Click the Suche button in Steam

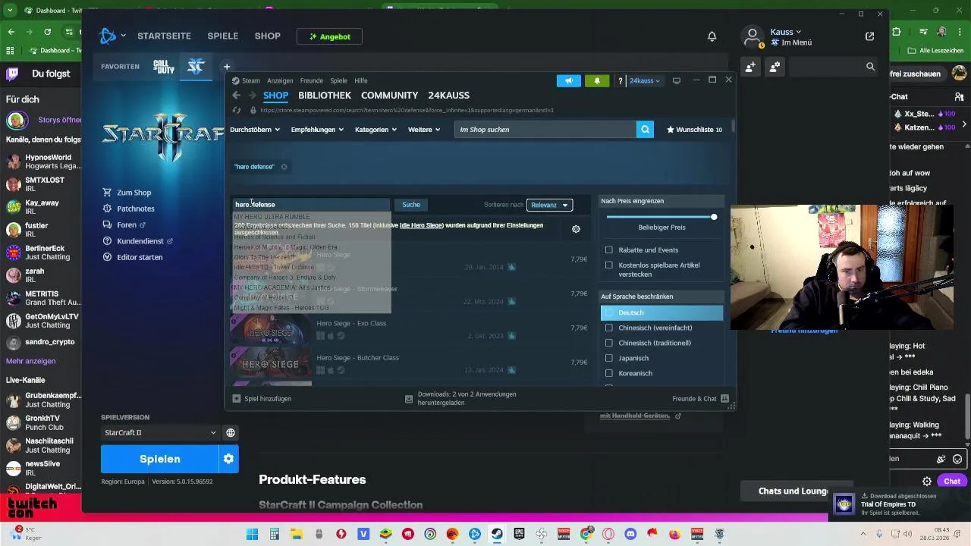(x=411, y=205)
